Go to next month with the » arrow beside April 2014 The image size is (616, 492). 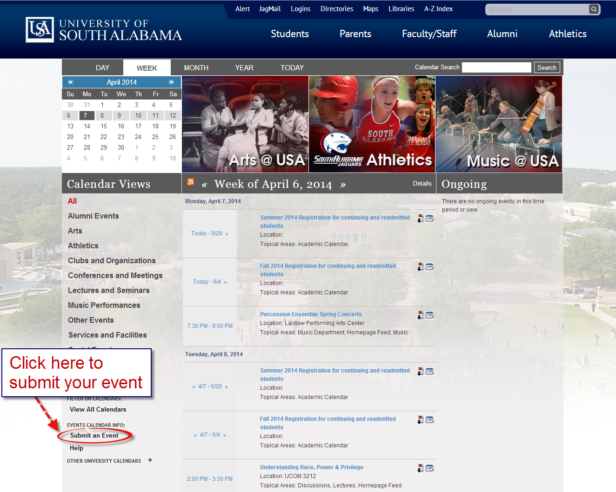(x=171, y=82)
